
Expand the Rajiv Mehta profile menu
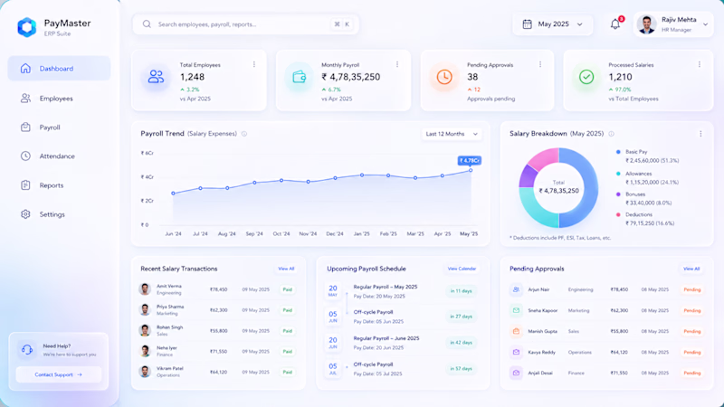(x=673, y=24)
